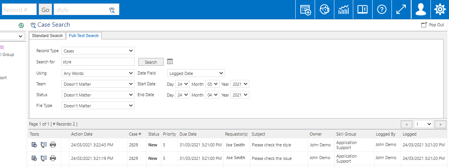
Task: Sort by Logged By column header
Action: [386, 134]
